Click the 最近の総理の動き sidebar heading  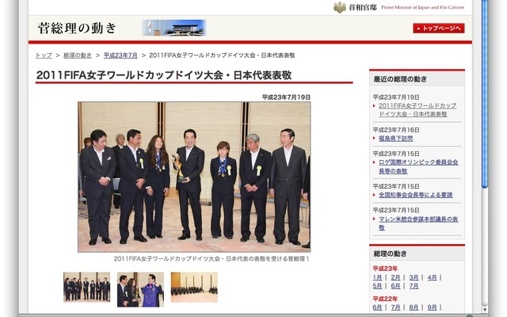pos(400,79)
